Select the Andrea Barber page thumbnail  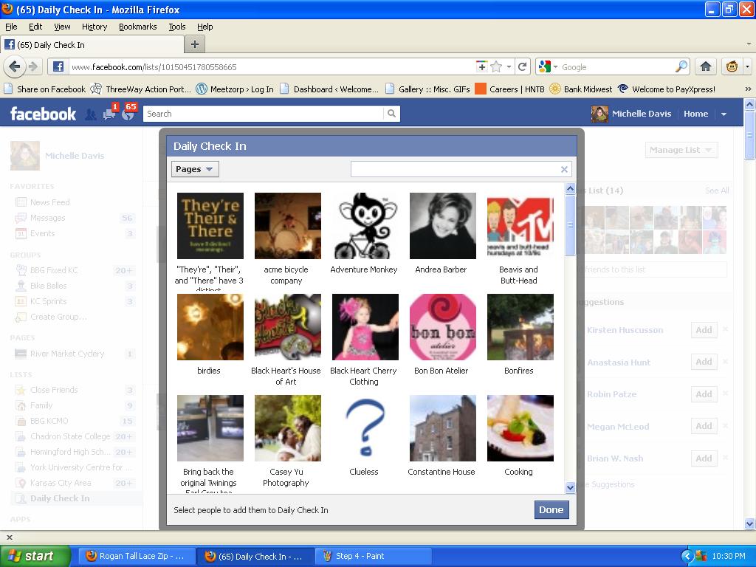coord(443,226)
